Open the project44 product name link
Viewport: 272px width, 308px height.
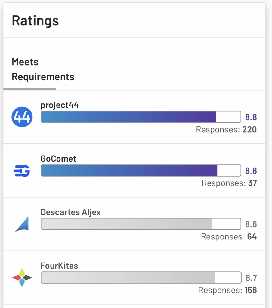pos(60,105)
